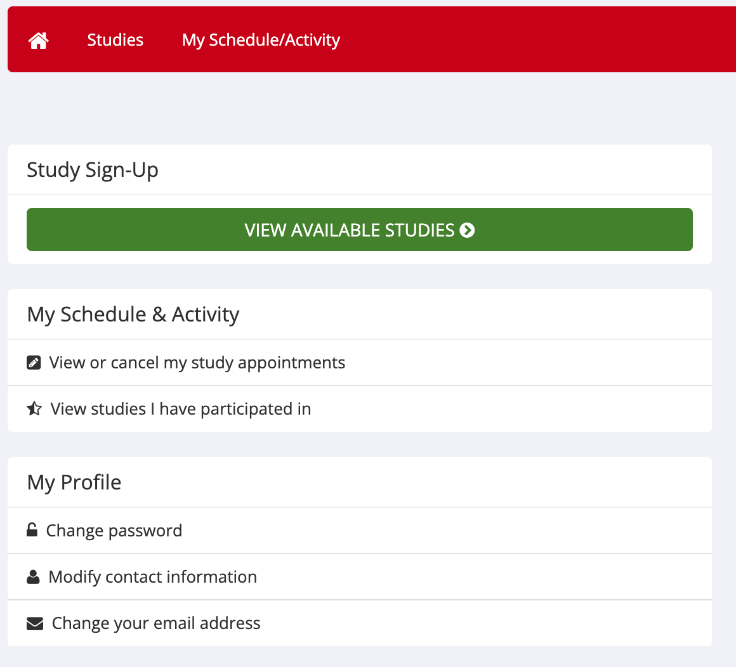736x667 pixels.
Task: Select the Change password link
Action: 114,530
